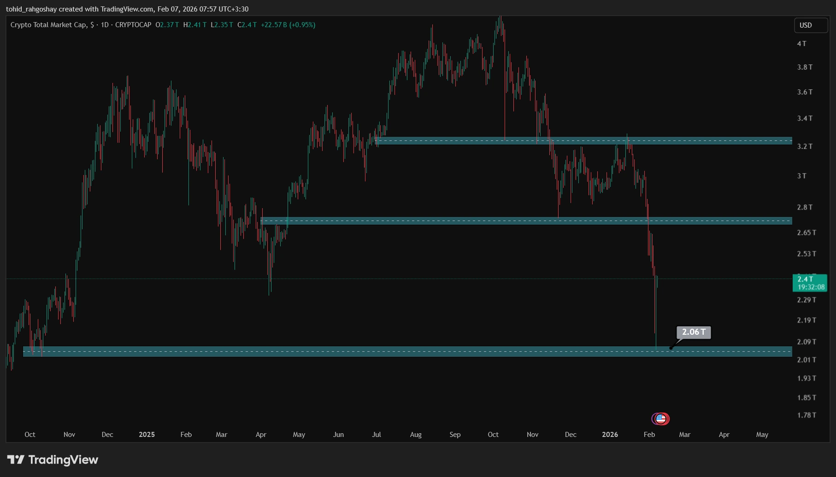This screenshot has height=477, width=836.
Task: Click the 1D interval in chart legend
Action: [x=105, y=25]
